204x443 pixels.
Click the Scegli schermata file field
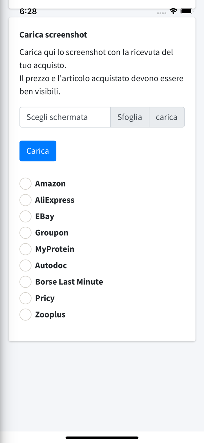coord(65,117)
